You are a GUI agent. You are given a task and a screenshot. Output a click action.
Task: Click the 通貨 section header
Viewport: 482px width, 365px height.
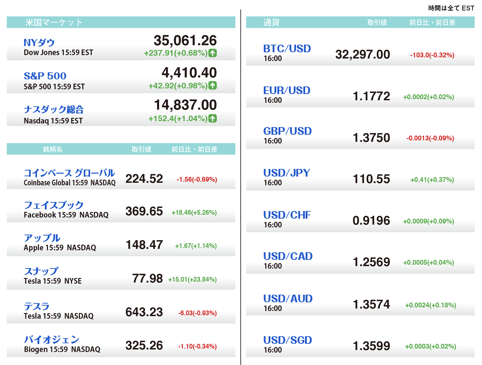click(271, 22)
